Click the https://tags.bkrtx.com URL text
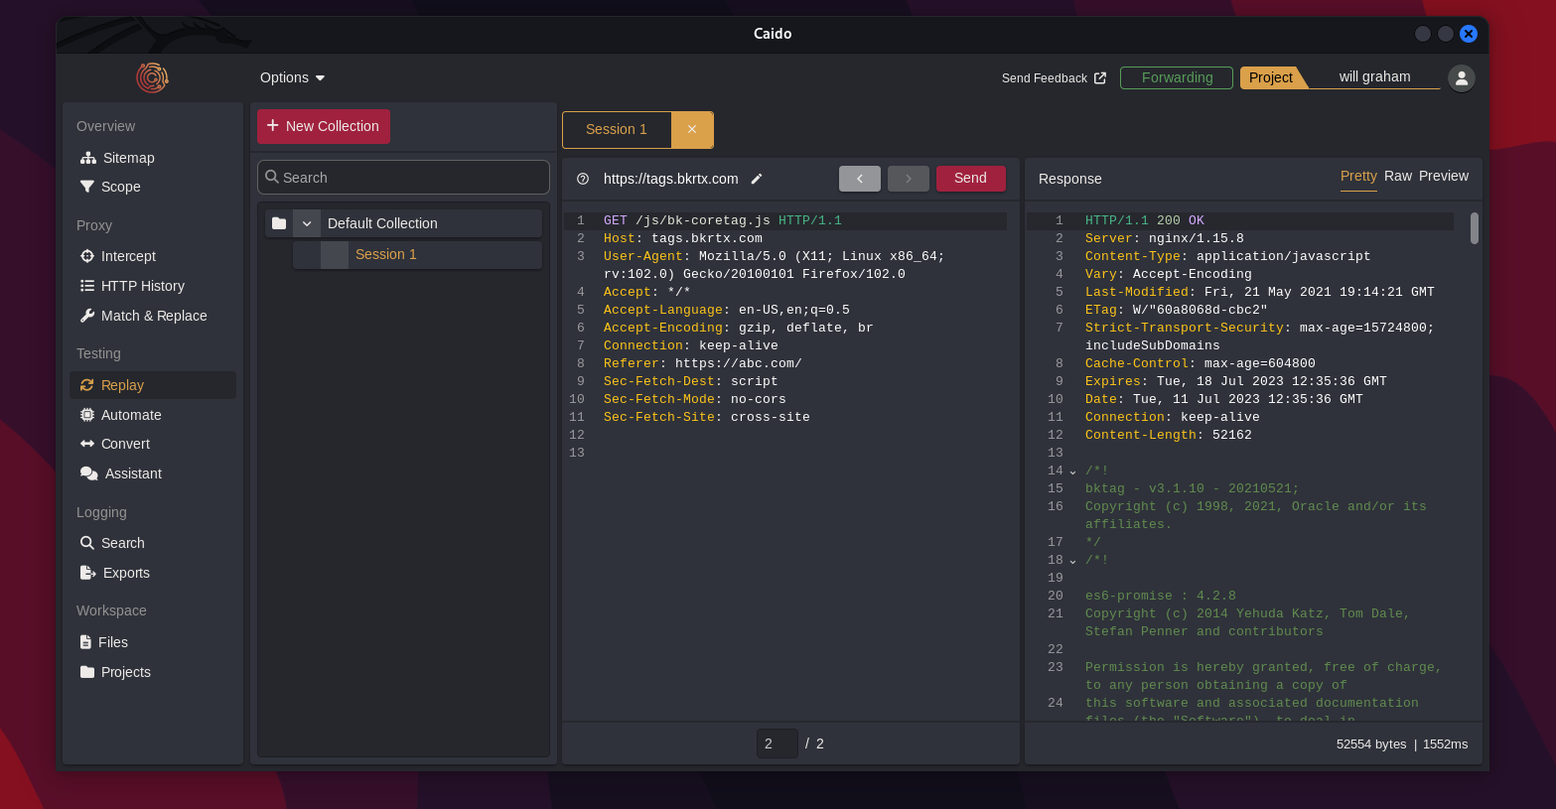Viewport: 1556px width, 809px height. [x=671, y=179]
